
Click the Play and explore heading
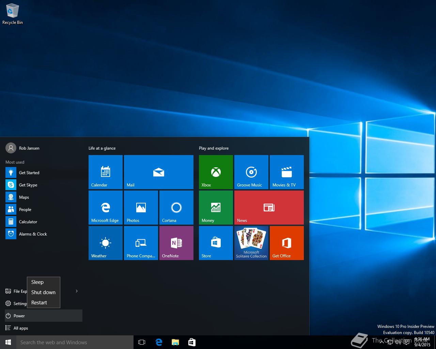pos(214,148)
